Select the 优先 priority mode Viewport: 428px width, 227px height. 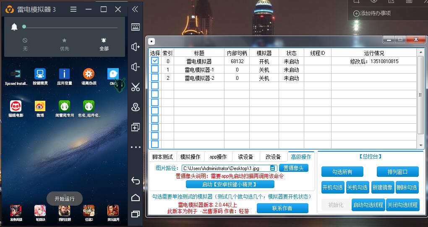point(65,44)
